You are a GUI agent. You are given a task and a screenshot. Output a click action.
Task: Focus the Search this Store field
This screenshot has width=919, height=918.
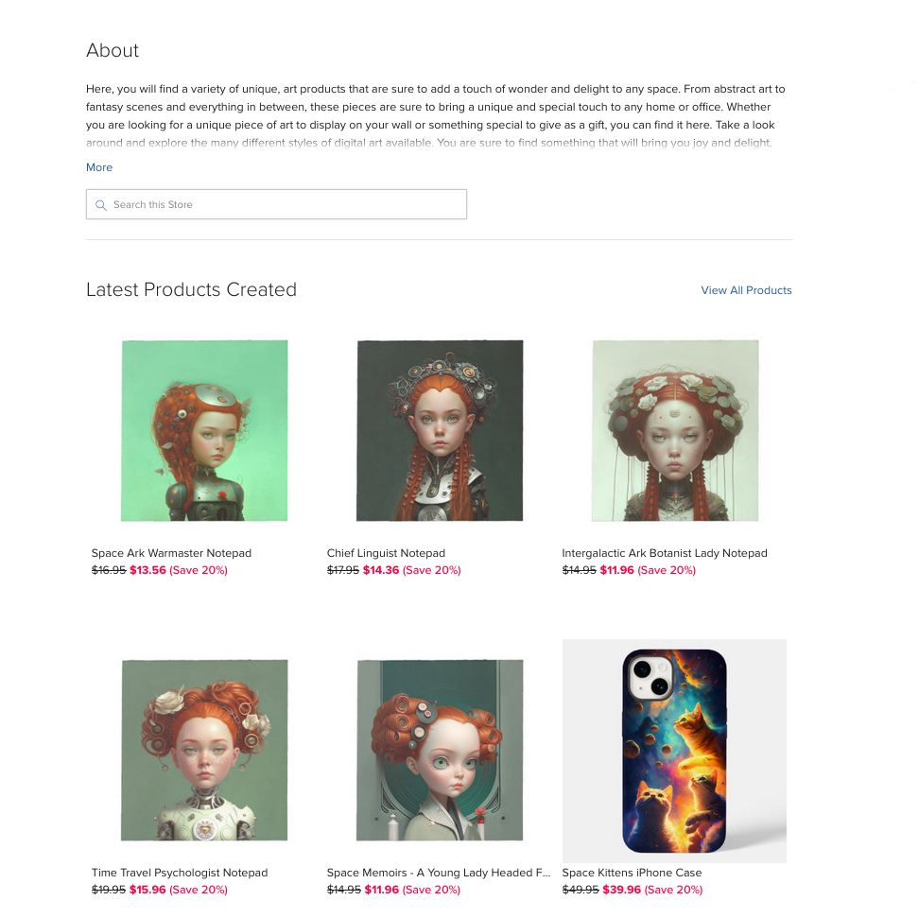(276, 204)
